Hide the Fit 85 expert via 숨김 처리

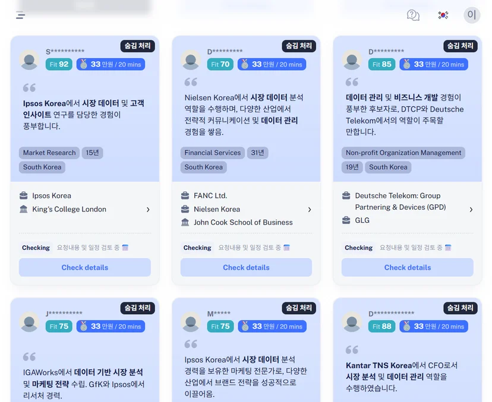(461, 46)
